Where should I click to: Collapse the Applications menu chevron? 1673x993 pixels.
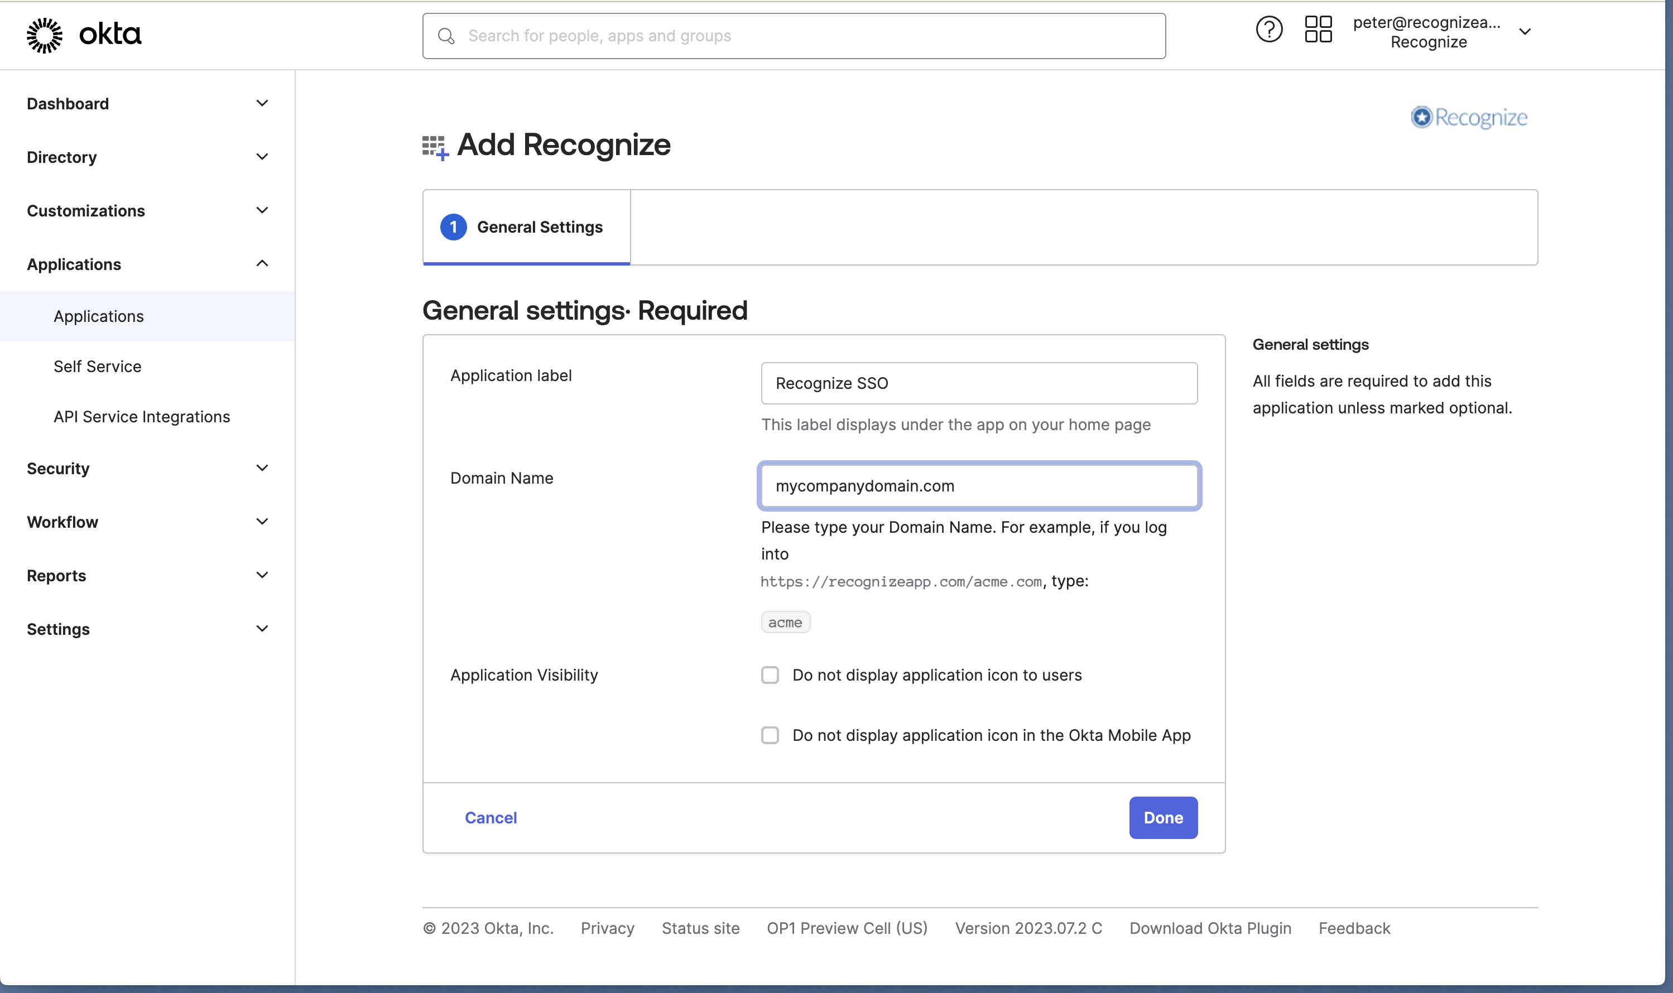[262, 264]
